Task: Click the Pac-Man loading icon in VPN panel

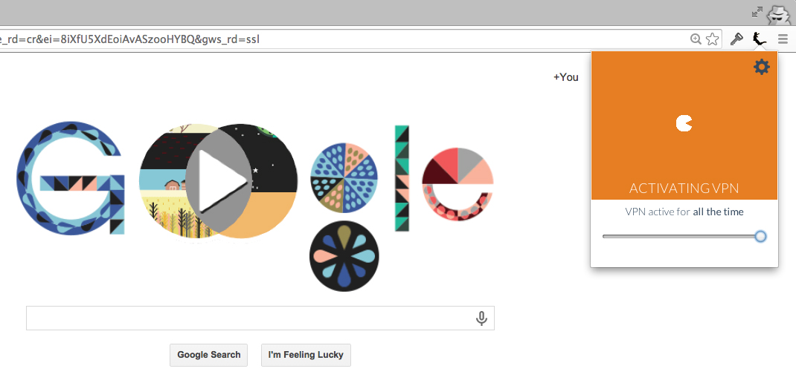Action: click(684, 123)
